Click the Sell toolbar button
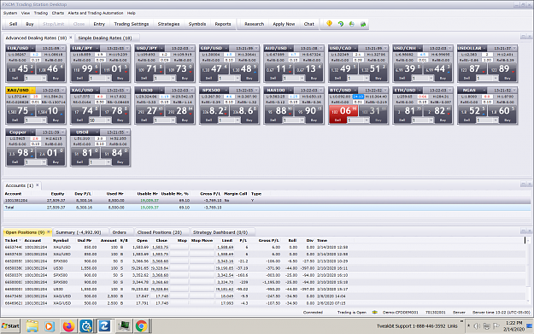Image resolution: width=534 pixels, height=334 pixels. pyautogui.click(x=14, y=24)
